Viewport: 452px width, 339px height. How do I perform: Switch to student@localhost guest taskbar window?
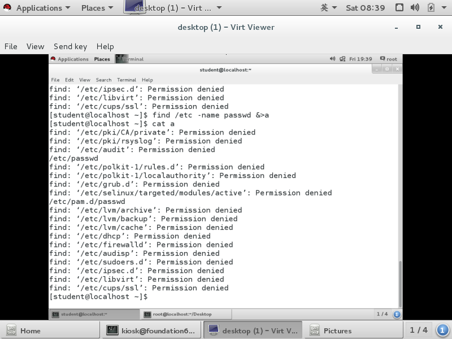94,314
